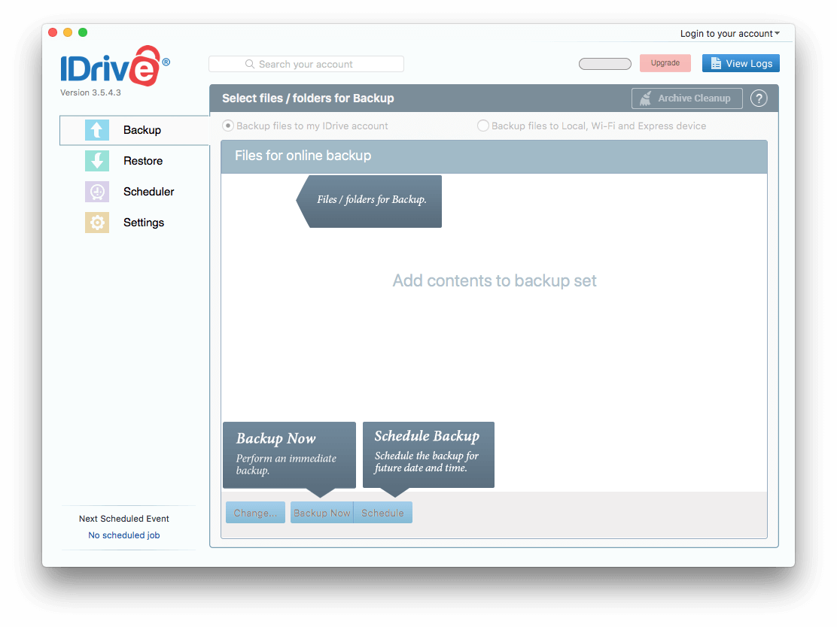This screenshot has height=627, width=837.
Task: Switch to the Scheduler section
Action: [x=148, y=192]
